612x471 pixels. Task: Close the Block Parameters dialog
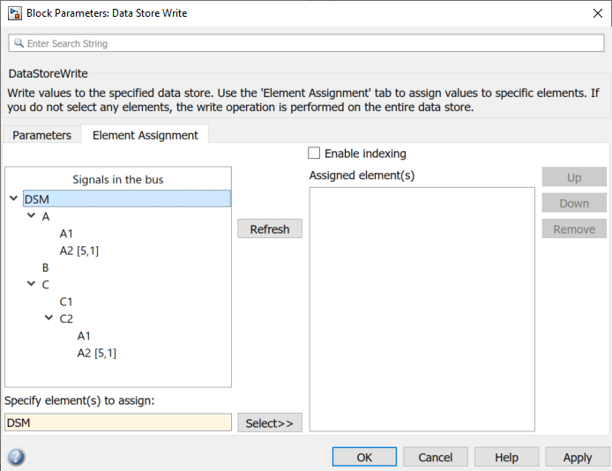(x=597, y=13)
